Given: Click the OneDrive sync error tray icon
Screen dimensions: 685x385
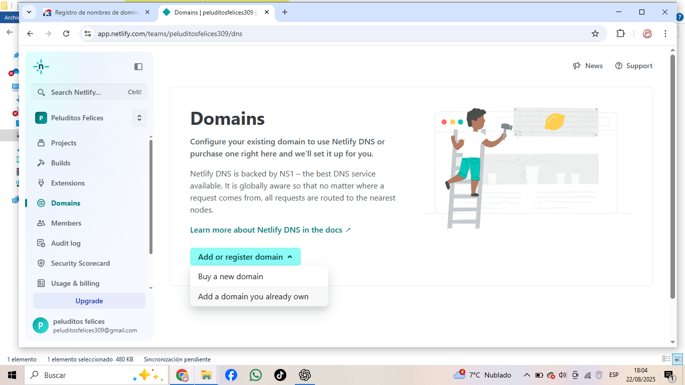Looking at the screenshot, I should [x=551, y=375].
